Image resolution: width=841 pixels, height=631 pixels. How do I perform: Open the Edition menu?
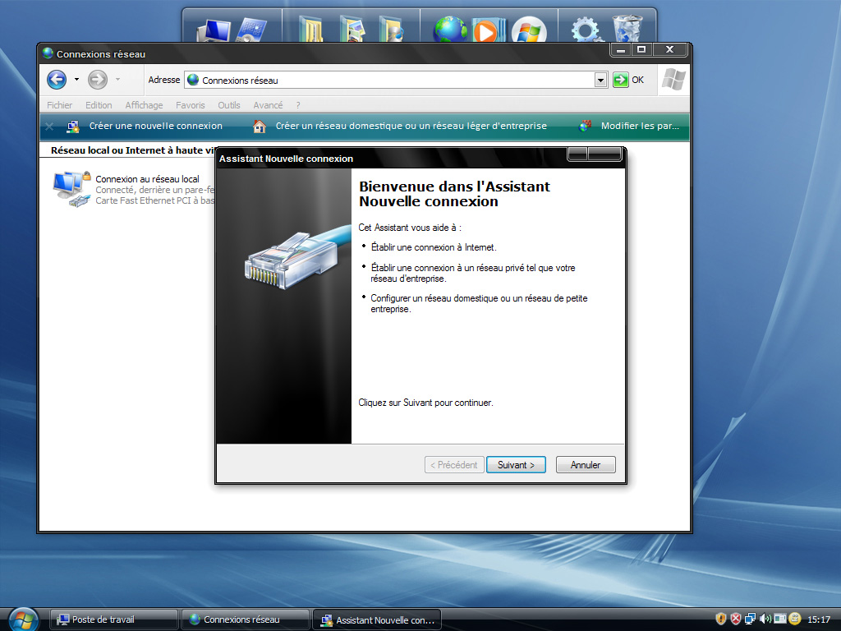99,105
